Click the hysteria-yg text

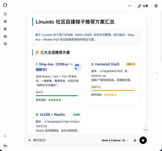(98, 76)
